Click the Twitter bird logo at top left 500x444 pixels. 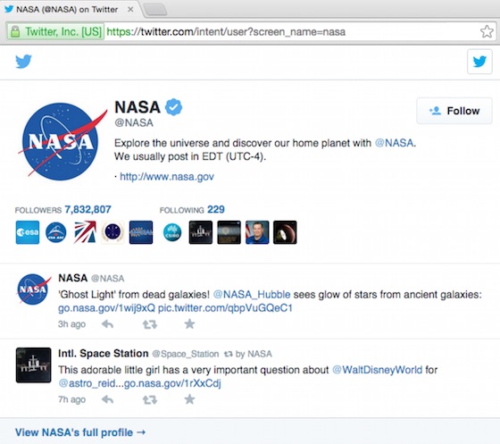click(x=23, y=62)
